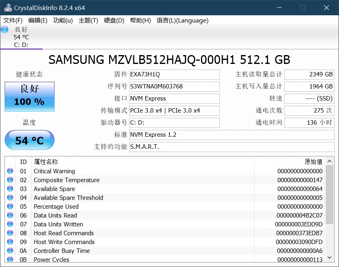Click the serial number field S3WTNA0M603768

point(174,86)
